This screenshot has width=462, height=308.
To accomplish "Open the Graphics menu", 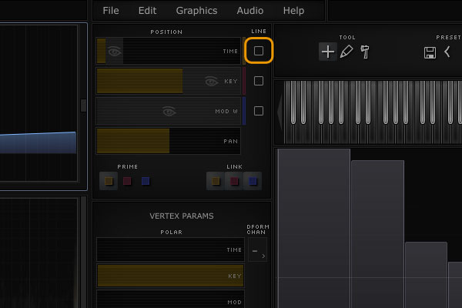I will (x=196, y=11).
